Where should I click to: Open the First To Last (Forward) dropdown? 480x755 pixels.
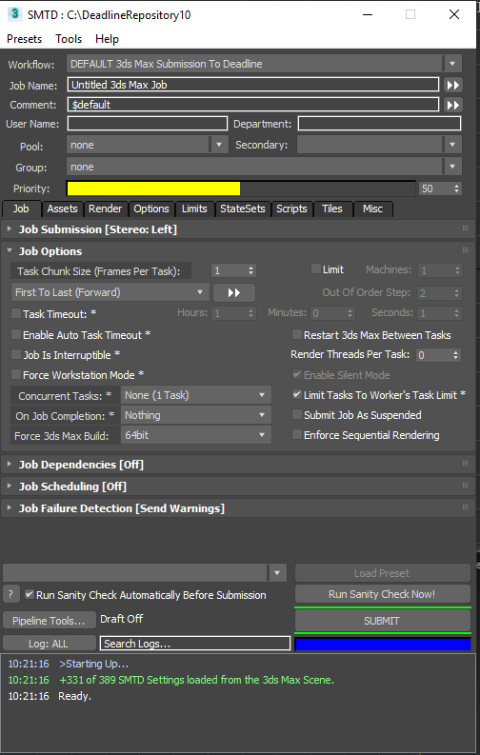pyautogui.click(x=110, y=292)
